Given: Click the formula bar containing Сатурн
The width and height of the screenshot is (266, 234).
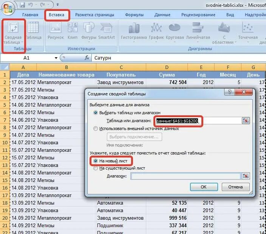Looking at the screenshot, I should point(179,58).
